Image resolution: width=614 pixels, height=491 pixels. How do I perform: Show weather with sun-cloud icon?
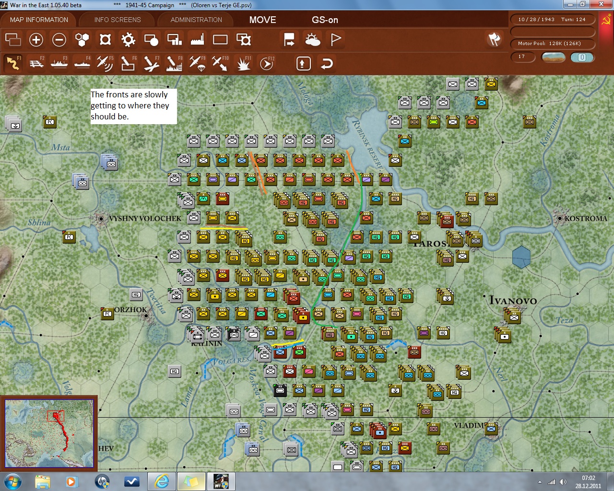[x=313, y=39]
